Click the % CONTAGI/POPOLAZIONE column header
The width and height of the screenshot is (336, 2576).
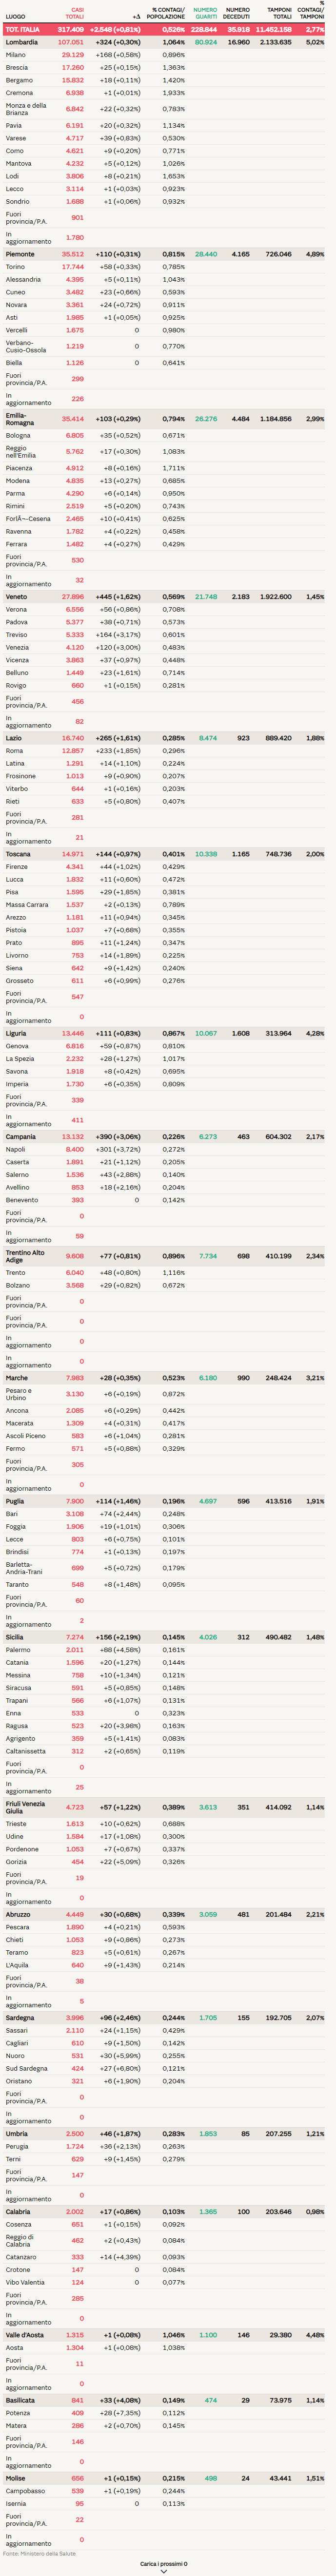click(x=166, y=13)
